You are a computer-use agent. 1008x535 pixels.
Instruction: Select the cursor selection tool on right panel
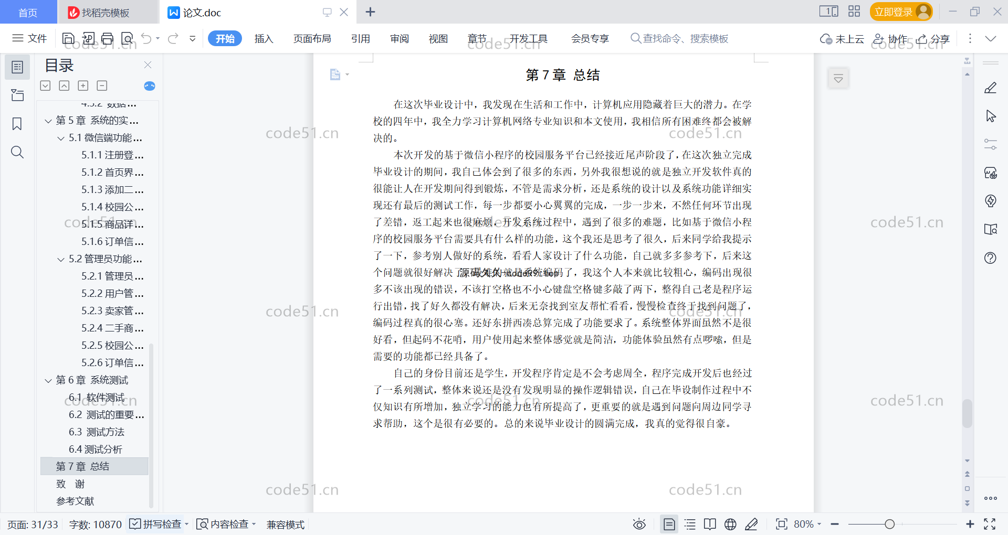(991, 116)
